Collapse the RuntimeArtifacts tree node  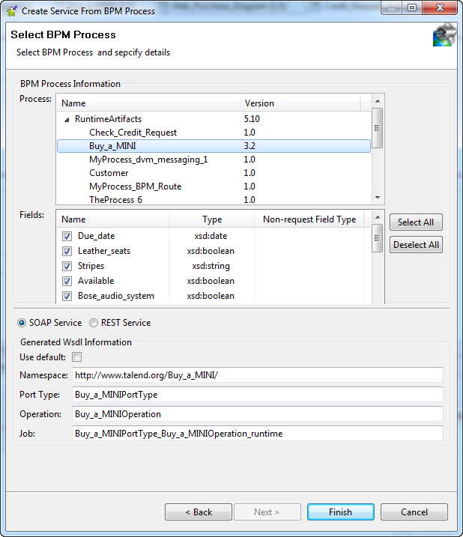67,119
